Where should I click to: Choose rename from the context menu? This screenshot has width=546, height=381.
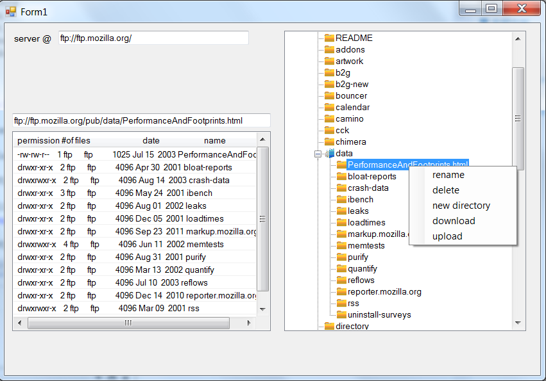463,175
